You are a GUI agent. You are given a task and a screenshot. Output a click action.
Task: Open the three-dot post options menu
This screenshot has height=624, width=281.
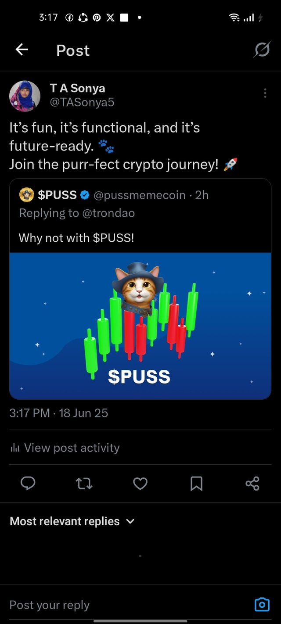(265, 93)
